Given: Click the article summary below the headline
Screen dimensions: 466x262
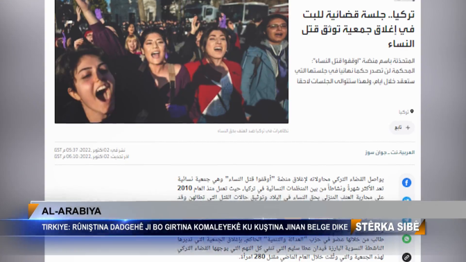Looking at the screenshot, I should [354, 71].
